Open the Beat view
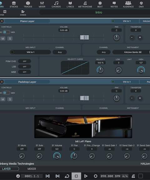Image resolution: width=150 pixels, height=180 pixels. pos(100,4)
